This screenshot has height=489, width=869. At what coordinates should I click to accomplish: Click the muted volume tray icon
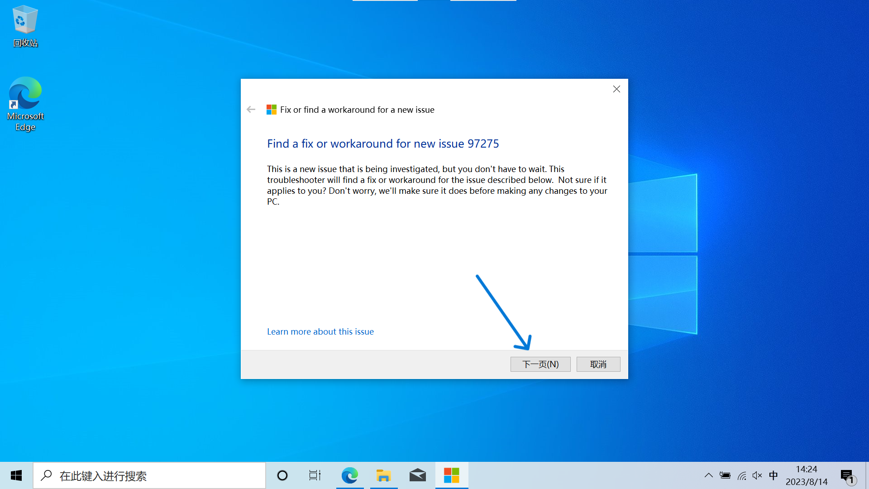(x=757, y=475)
